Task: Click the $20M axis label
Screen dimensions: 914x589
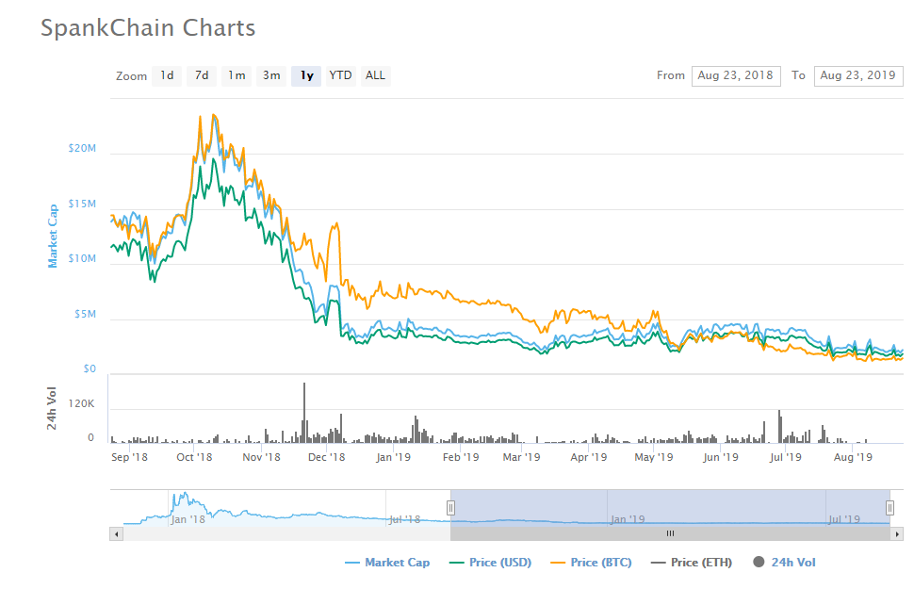Action: [82, 148]
